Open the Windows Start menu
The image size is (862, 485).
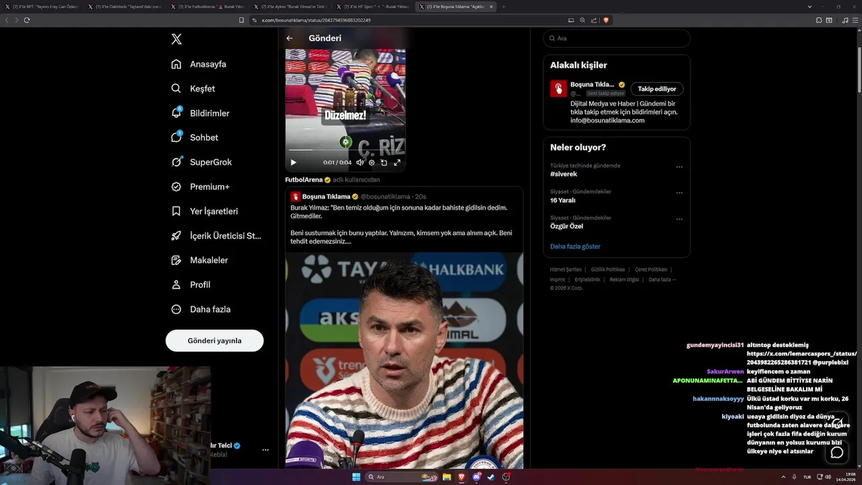tap(356, 477)
